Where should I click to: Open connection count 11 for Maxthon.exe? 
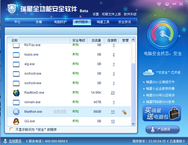(x=113, y=112)
